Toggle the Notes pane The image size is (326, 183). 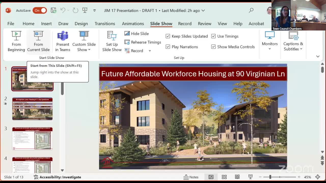191,177
